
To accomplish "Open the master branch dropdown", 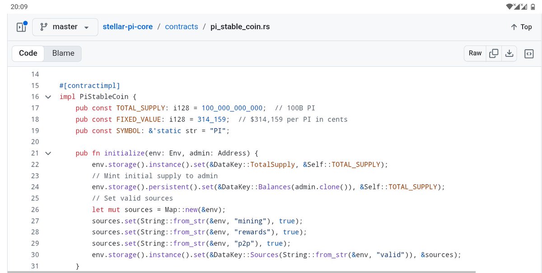I will [65, 27].
